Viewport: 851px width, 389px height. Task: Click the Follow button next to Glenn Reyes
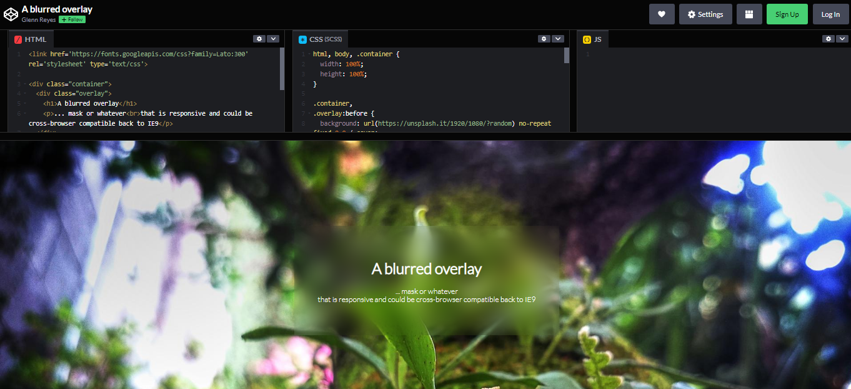click(x=71, y=19)
